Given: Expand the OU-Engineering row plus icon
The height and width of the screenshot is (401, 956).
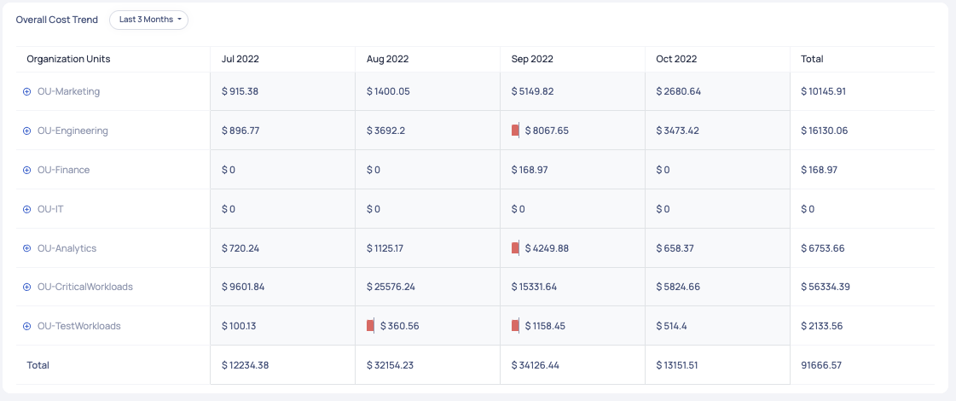Looking at the screenshot, I should pyautogui.click(x=27, y=131).
